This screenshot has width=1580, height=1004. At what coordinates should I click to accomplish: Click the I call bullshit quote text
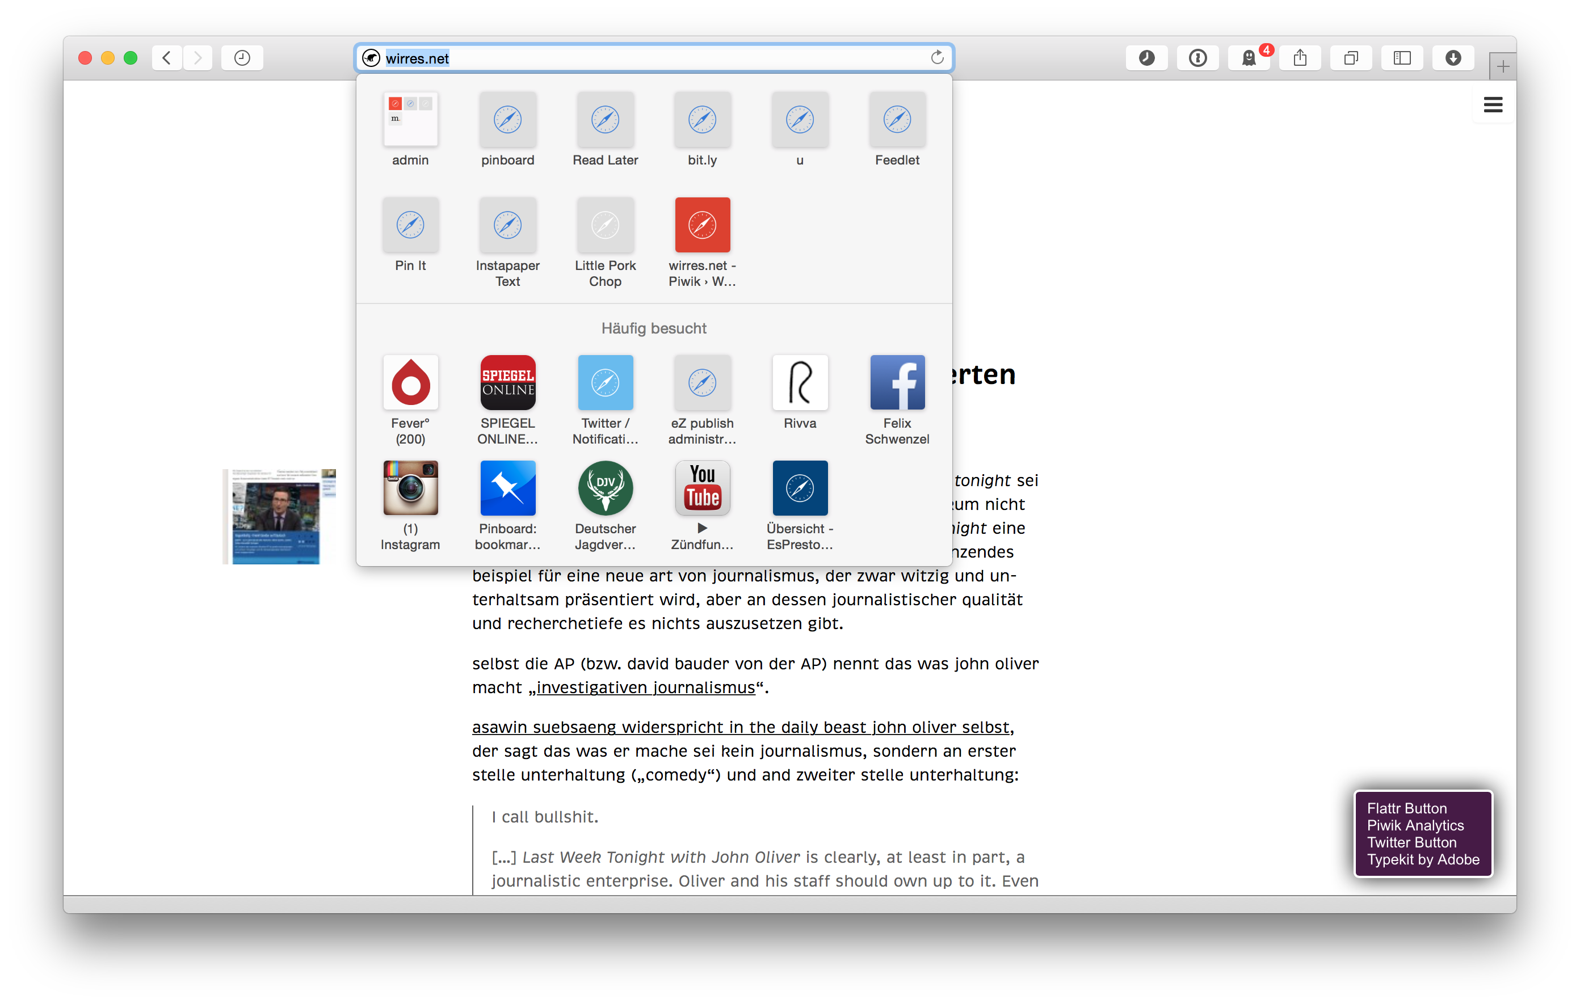click(x=545, y=816)
